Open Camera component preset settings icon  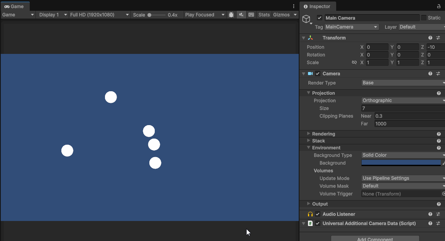(438, 74)
